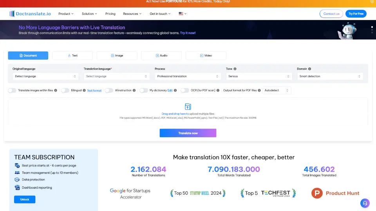Select the Document tab
The height and width of the screenshot is (211, 376).
[x=28, y=55]
